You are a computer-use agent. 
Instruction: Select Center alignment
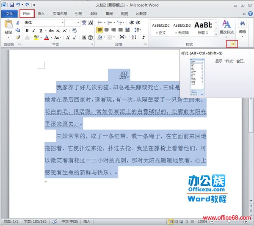coord(106,30)
